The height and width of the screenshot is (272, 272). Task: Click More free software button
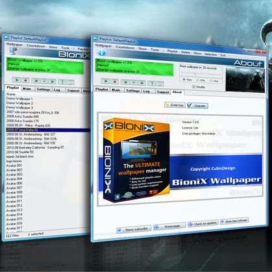click(x=234, y=221)
